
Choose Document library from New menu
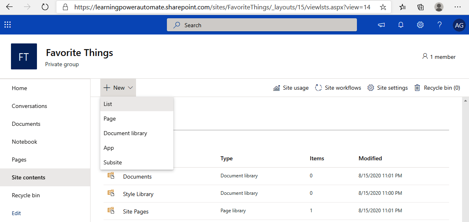click(x=125, y=134)
